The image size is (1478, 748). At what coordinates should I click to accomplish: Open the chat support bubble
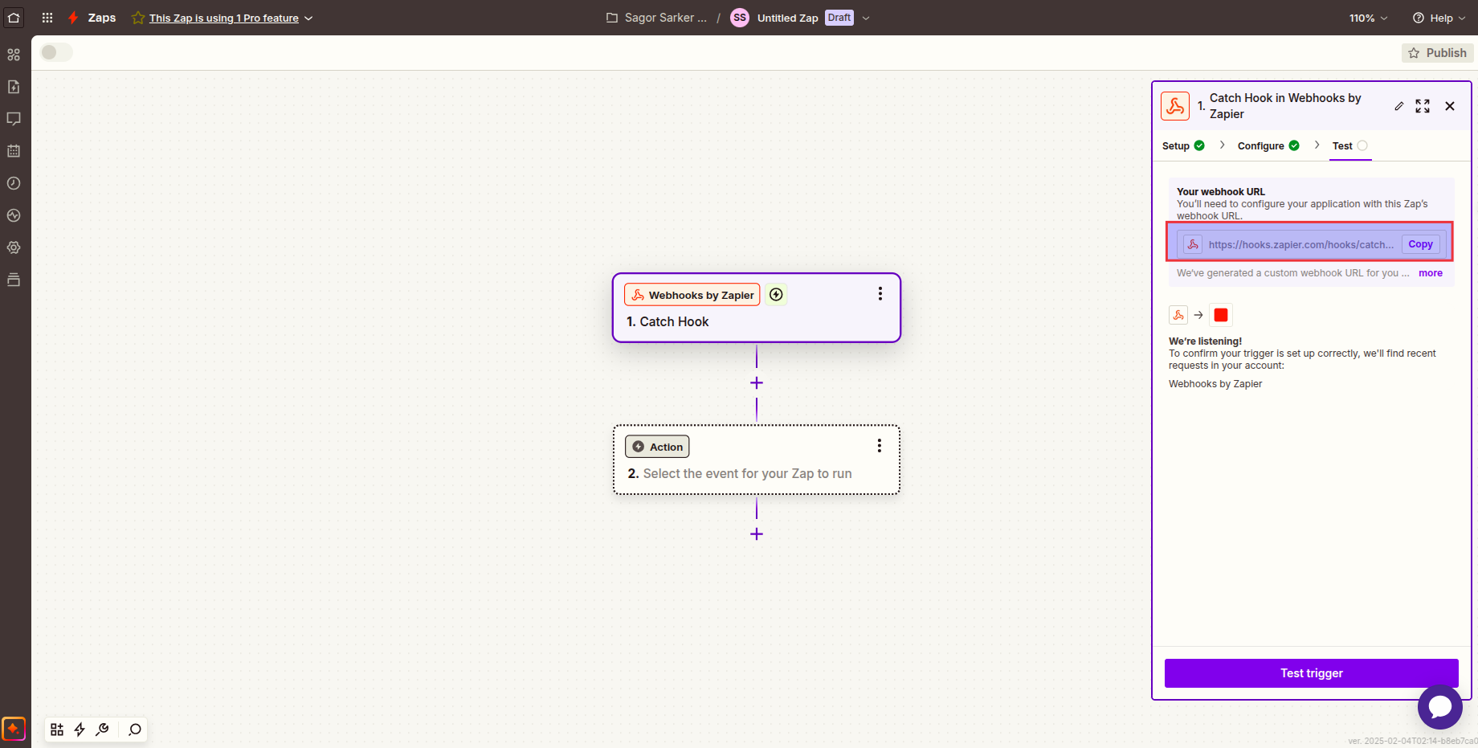click(1440, 707)
